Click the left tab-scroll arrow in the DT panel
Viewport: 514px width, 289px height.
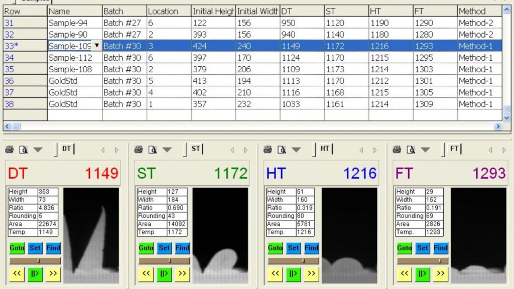point(103,150)
